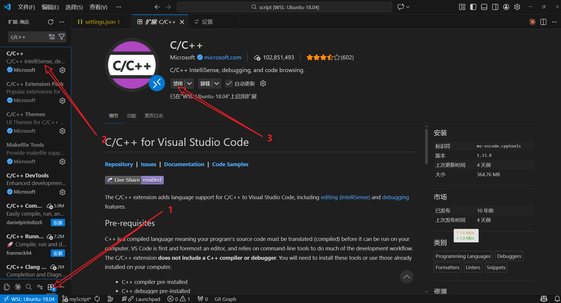Screen dimensions: 561x303
Task: Open the Explorer view in the activity bar
Action: (x=7, y=287)
